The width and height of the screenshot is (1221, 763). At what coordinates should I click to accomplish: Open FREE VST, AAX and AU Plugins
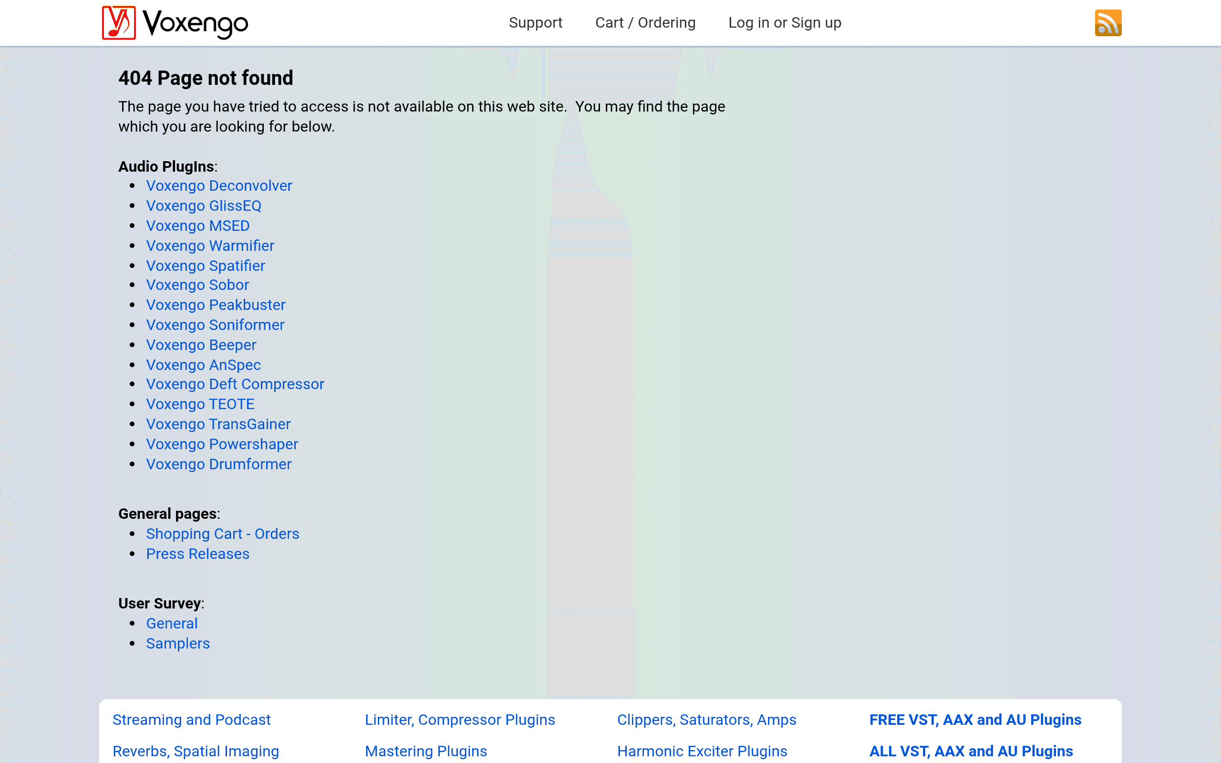coord(975,720)
